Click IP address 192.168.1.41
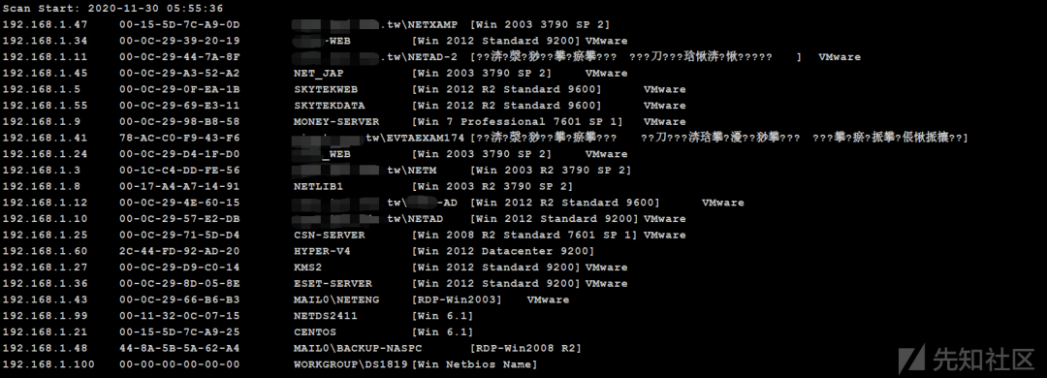Screen dimensions: 1047x378 (45, 138)
